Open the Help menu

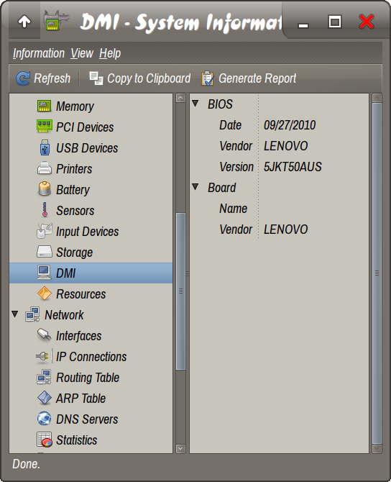point(110,53)
